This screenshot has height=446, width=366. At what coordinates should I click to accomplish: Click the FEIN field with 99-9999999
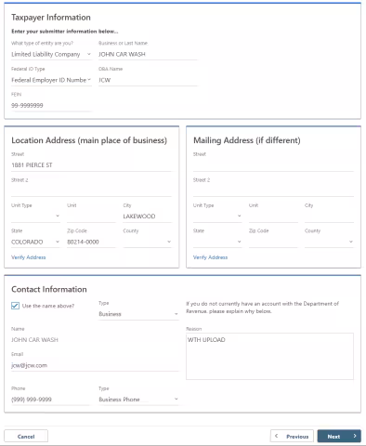(51, 106)
